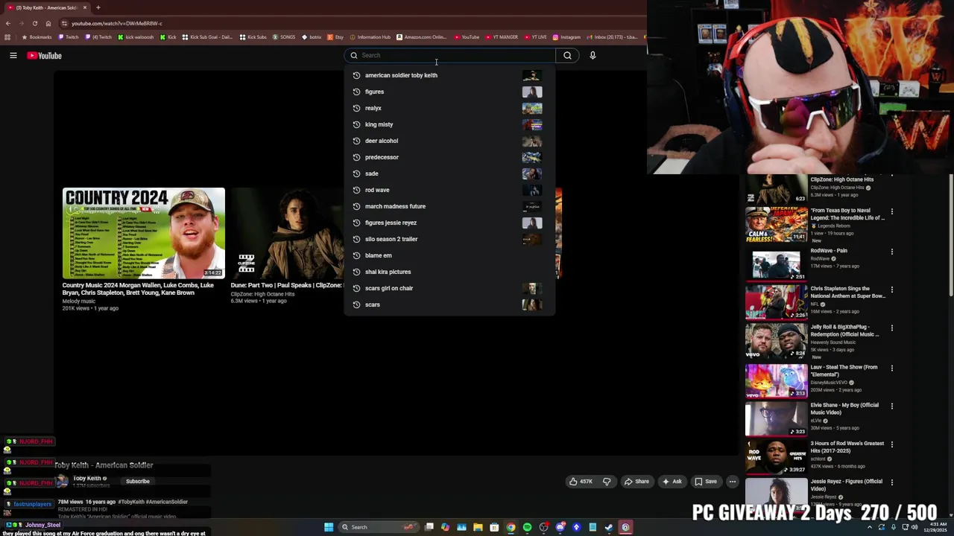Select the 'scars' suggestion
This screenshot has height=536, width=954.
pos(449,304)
